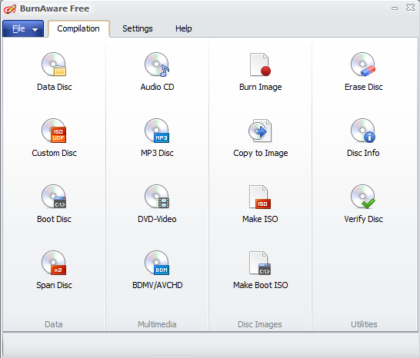Image resolution: width=420 pixels, height=358 pixels.
Task: Open the Help tab
Action: point(184,28)
